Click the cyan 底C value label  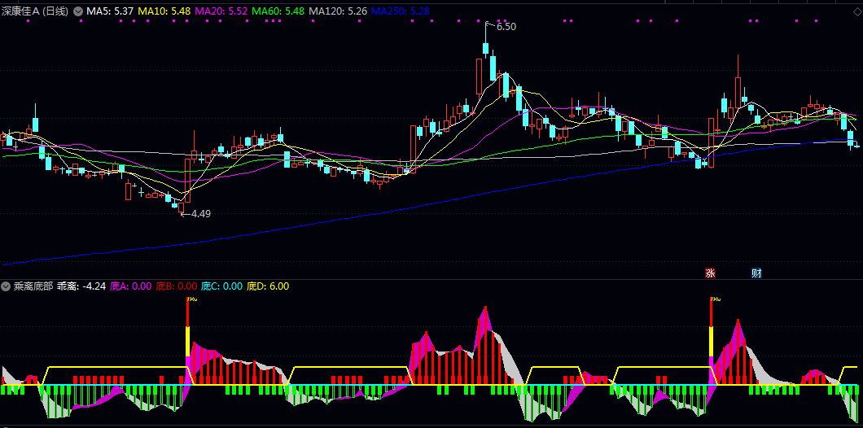pyautogui.click(x=221, y=286)
